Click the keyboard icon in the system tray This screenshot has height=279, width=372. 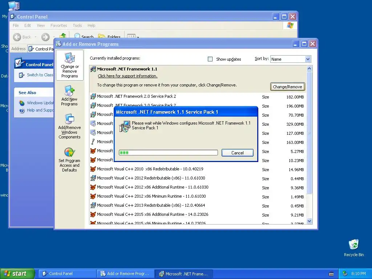point(331,274)
